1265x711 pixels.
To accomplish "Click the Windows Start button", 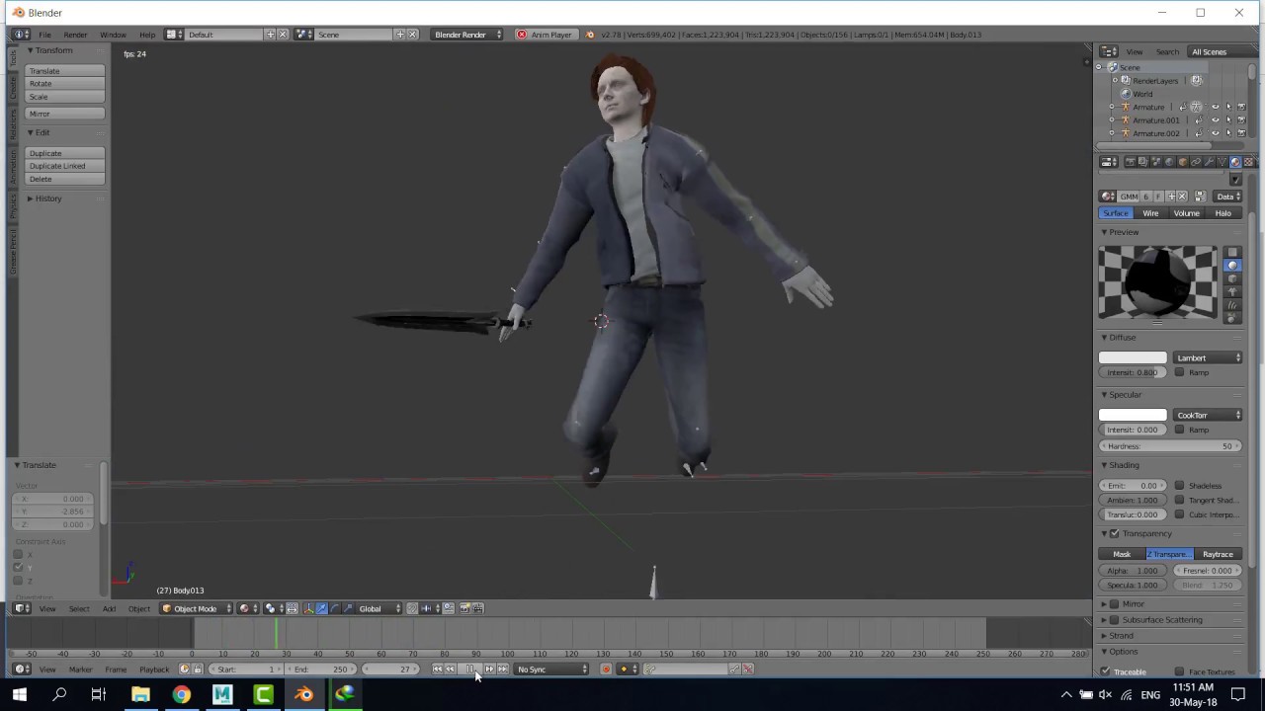I will [19, 694].
